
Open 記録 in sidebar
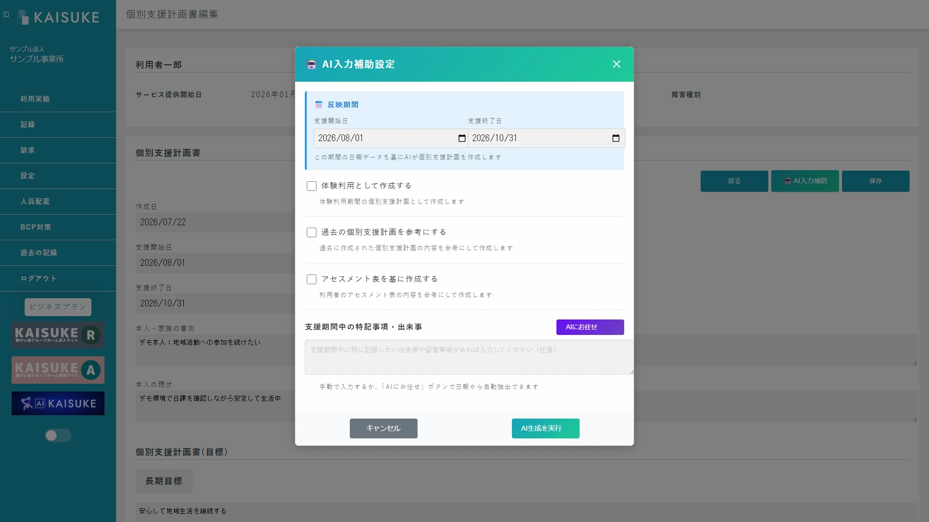coord(58,125)
